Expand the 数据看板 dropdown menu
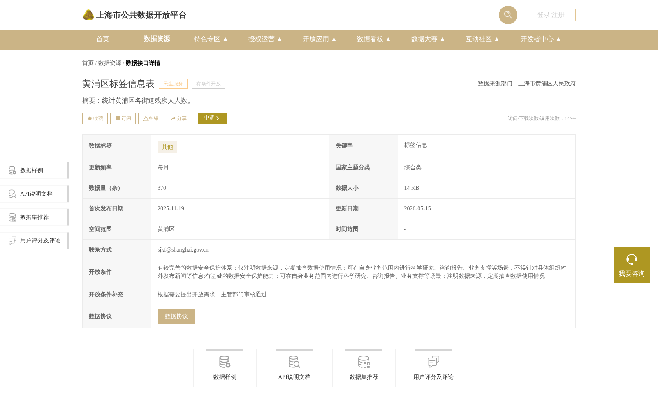 (x=374, y=39)
